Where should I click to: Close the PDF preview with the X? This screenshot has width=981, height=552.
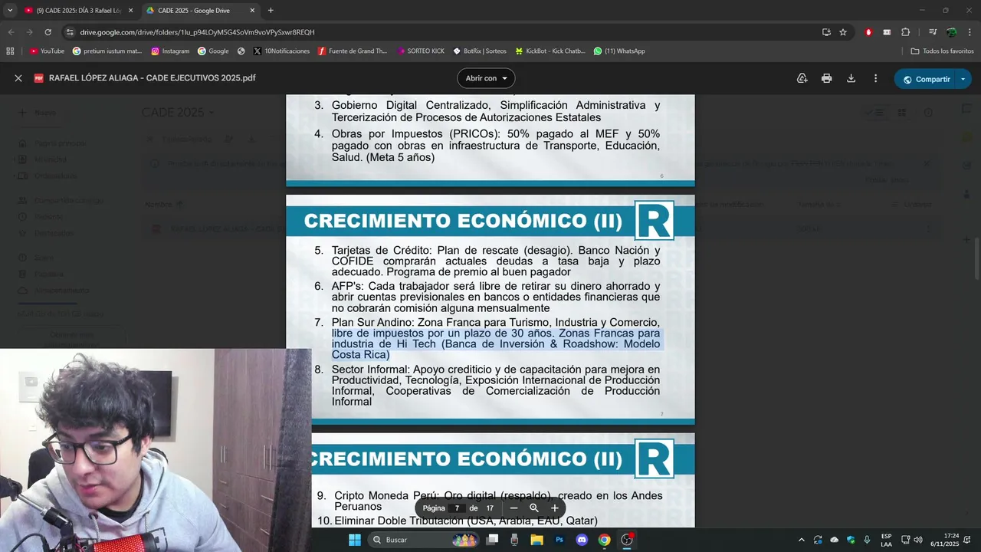click(x=18, y=78)
